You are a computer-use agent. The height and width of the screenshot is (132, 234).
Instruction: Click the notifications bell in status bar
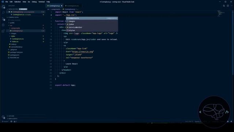(231, 121)
